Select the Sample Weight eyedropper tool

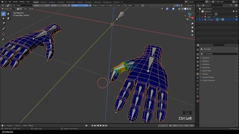click(x=3, y=29)
